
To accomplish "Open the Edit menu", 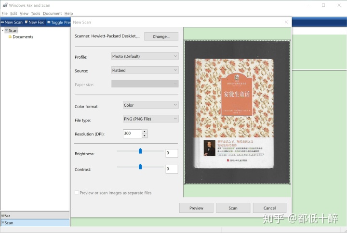I will click(13, 13).
